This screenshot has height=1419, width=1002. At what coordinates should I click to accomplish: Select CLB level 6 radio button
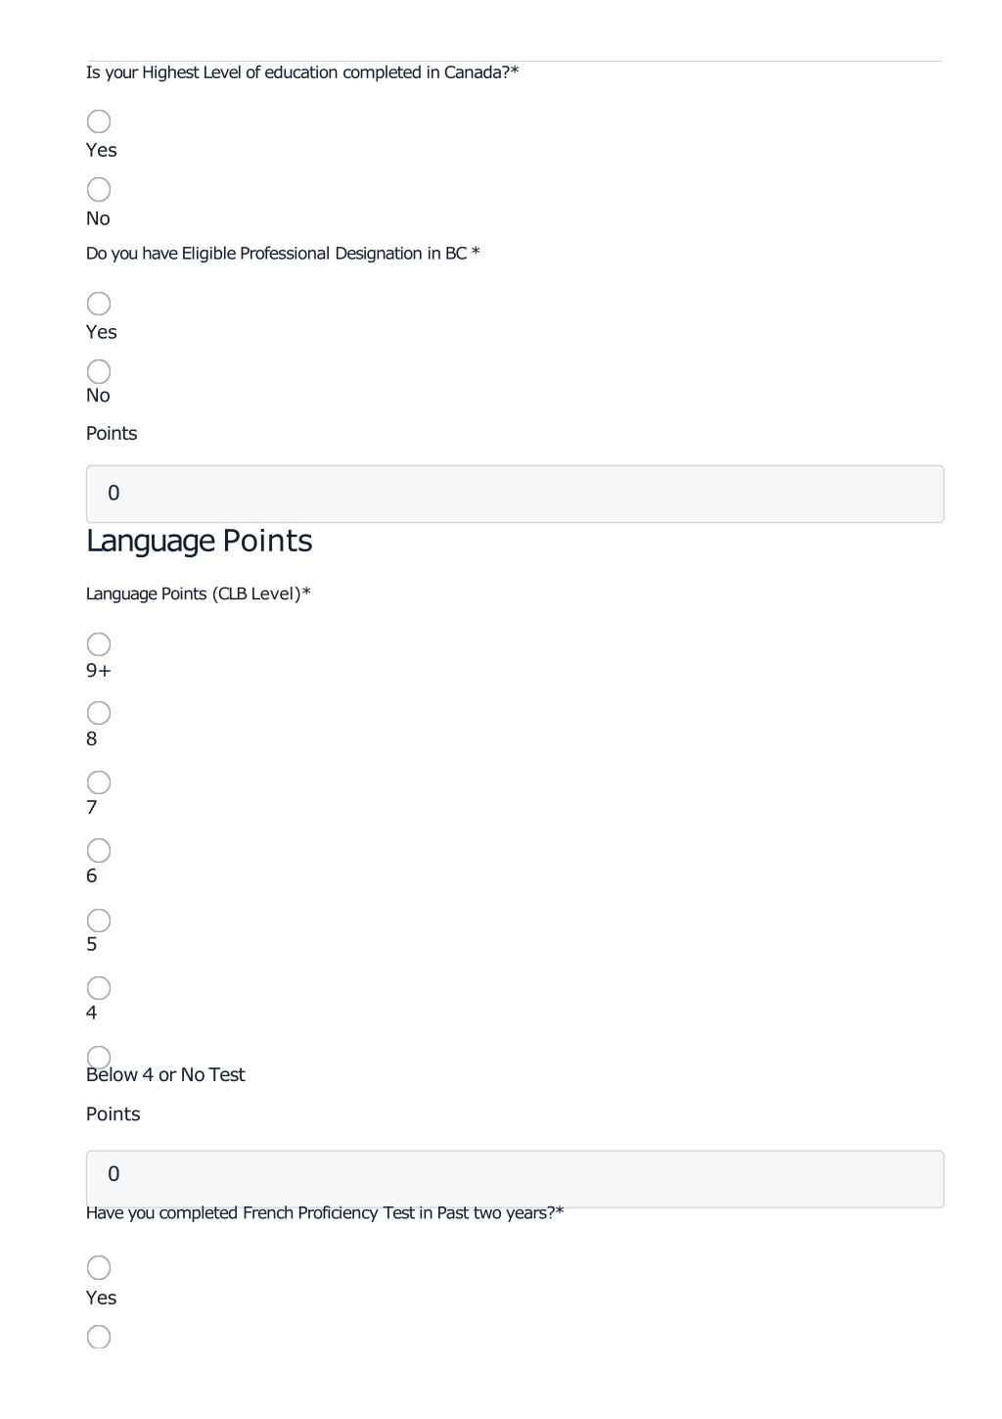99,850
